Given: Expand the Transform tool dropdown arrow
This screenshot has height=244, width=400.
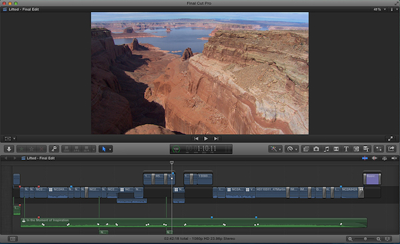Looking at the screenshot, I should pos(14,139).
